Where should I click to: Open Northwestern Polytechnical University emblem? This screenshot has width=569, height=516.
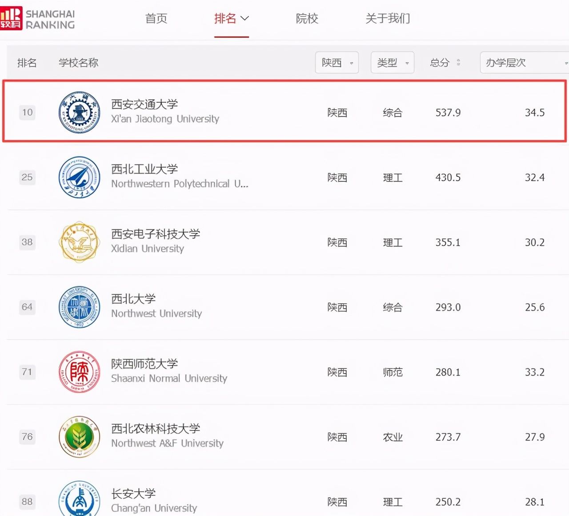point(80,177)
